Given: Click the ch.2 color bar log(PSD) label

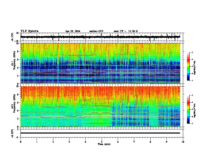Looking at the screenshot, I should (x=195, y=111).
